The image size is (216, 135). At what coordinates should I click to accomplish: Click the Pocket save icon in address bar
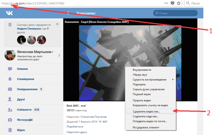172,3
